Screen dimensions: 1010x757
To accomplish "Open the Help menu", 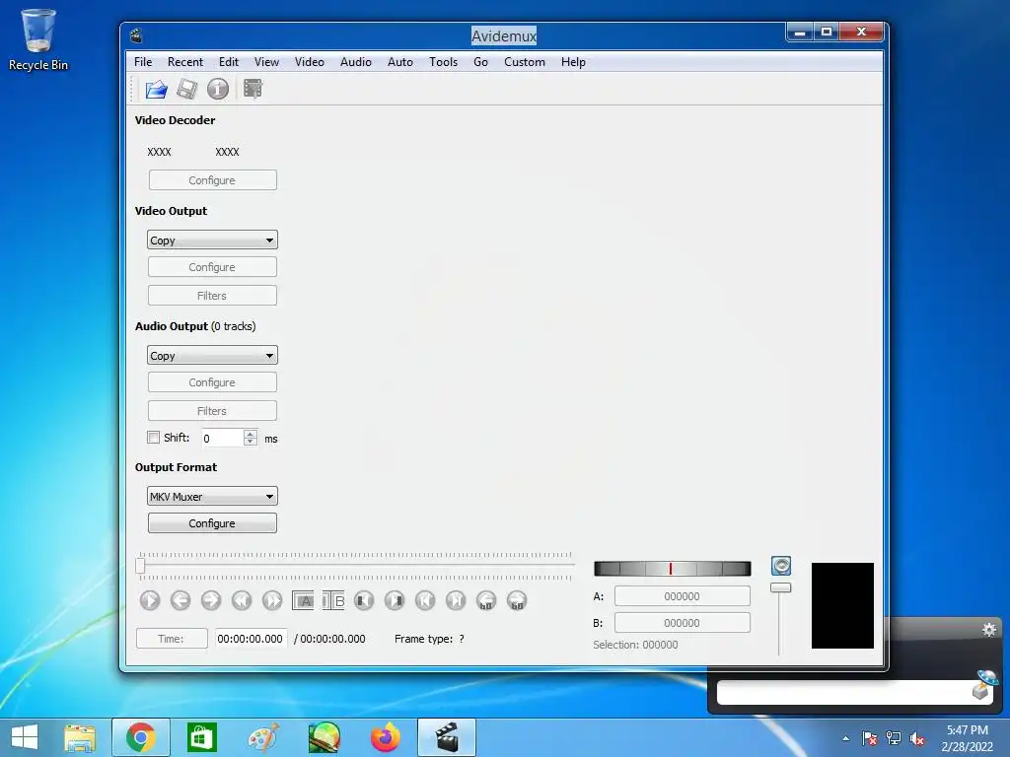I will [x=573, y=62].
